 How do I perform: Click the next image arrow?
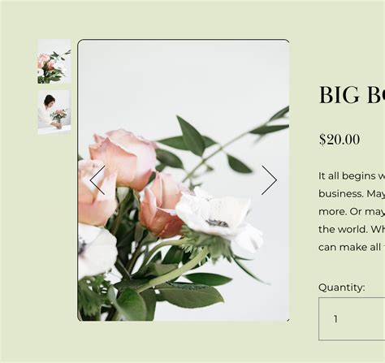(x=269, y=180)
